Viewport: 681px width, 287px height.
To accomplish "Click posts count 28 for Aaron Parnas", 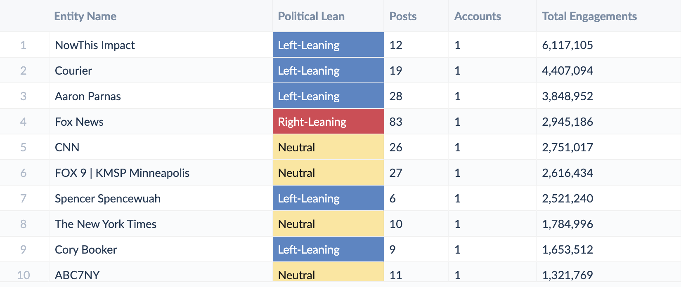I will 396,96.
